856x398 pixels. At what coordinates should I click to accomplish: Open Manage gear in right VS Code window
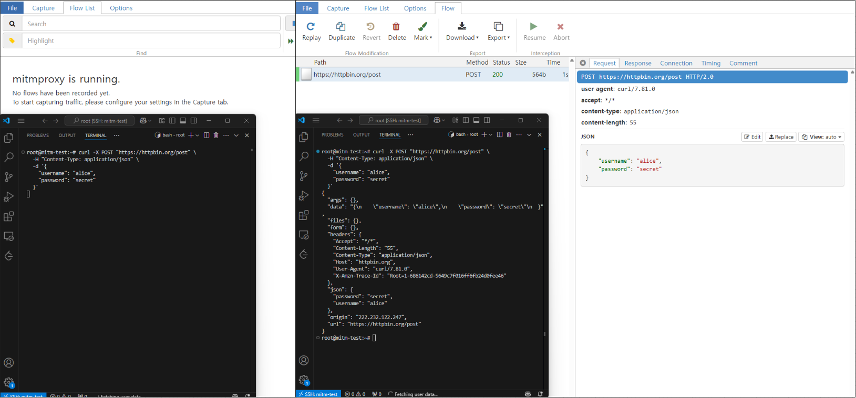click(x=304, y=380)
